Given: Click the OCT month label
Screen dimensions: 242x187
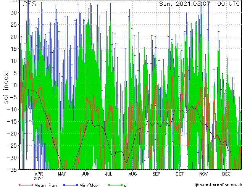Looking at the screenshot, I should (x=180, y=174).
